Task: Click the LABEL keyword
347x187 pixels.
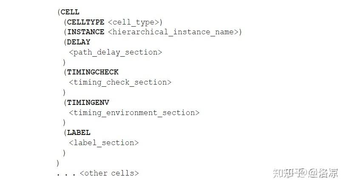Action: pyautogui.click(x=79, y=132)
